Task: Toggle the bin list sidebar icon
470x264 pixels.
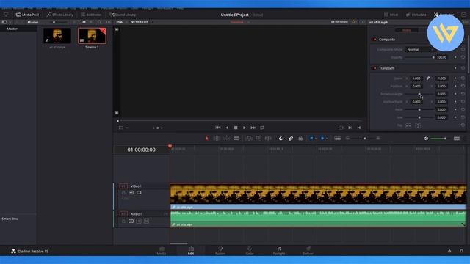Action: [x=4, y=22]
